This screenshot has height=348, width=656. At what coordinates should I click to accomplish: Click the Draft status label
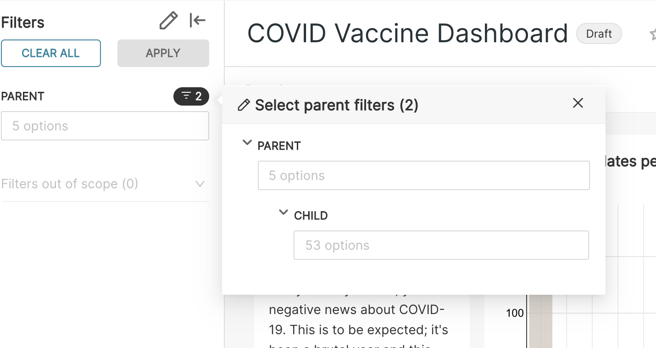tap(599, 34)
